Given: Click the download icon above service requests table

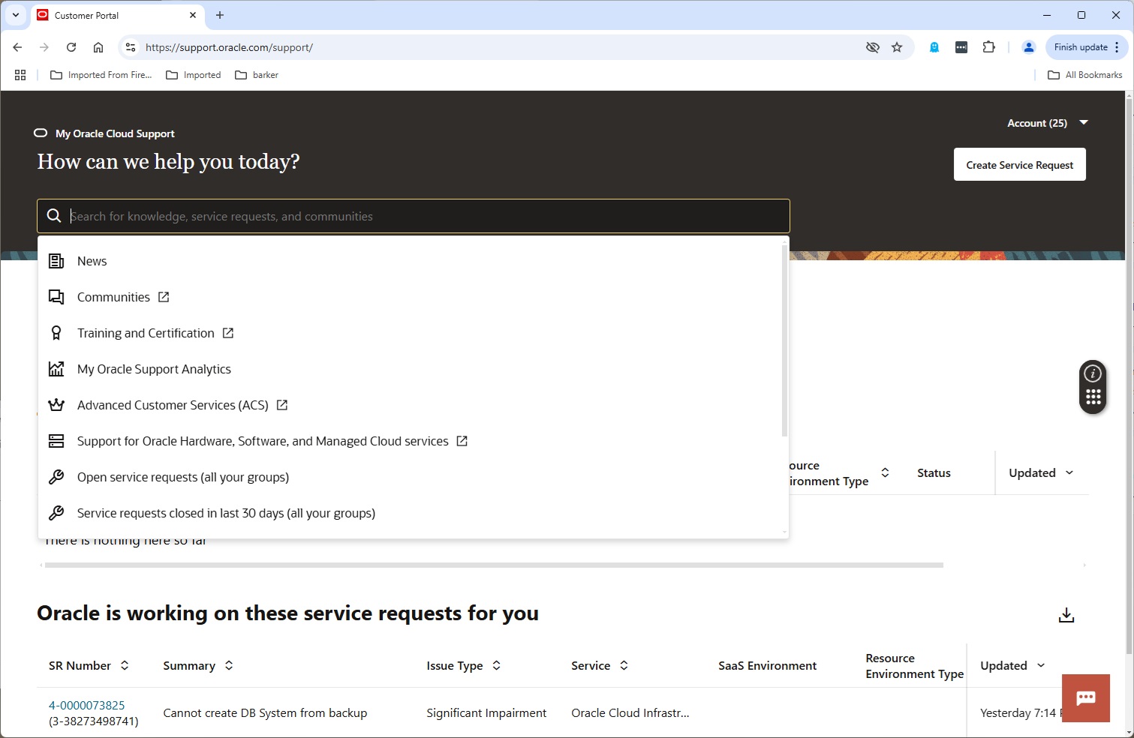Looking at the screenshot, I should 1066,615.
